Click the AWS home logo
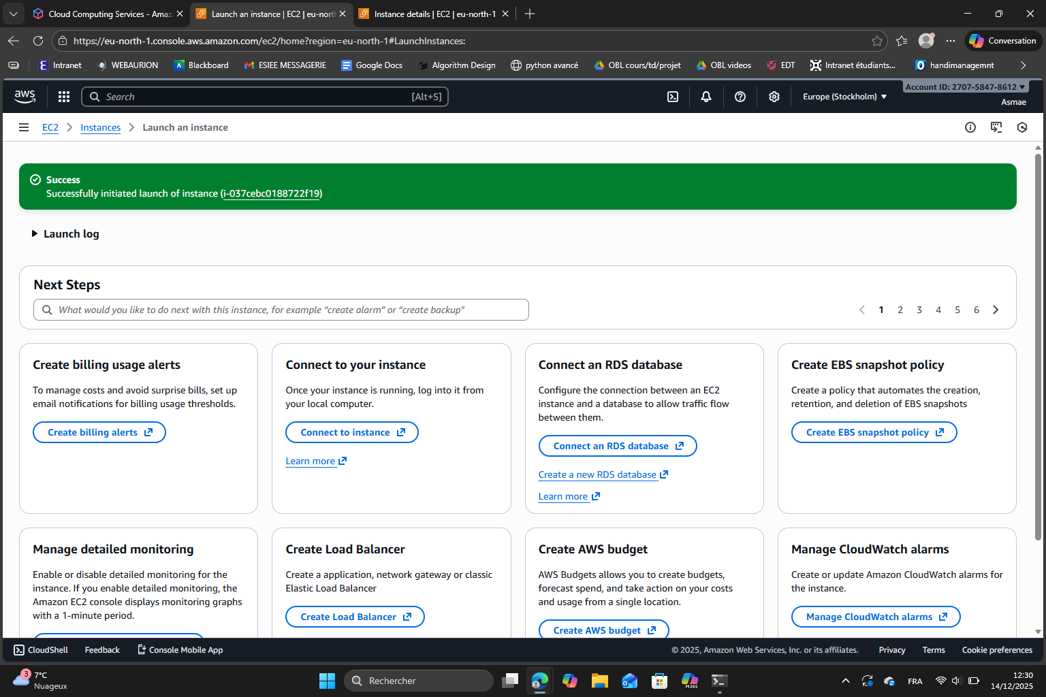1046x697 pixels. pyautogui.click(x=25, y=96)
